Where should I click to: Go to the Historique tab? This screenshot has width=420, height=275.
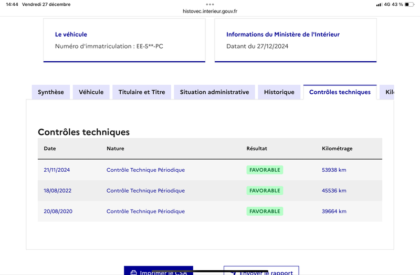pos(279,92)
